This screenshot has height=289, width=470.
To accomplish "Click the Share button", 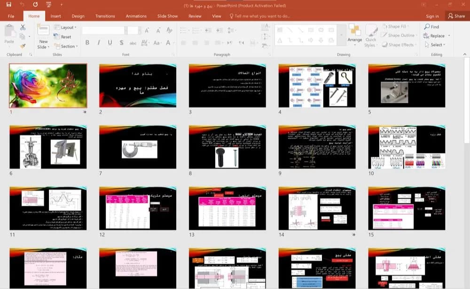I will 456,16.
